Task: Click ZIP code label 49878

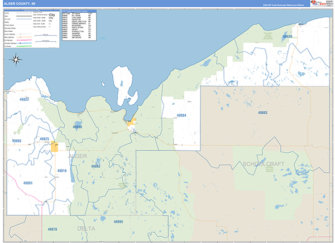Action: pos(52,230)
